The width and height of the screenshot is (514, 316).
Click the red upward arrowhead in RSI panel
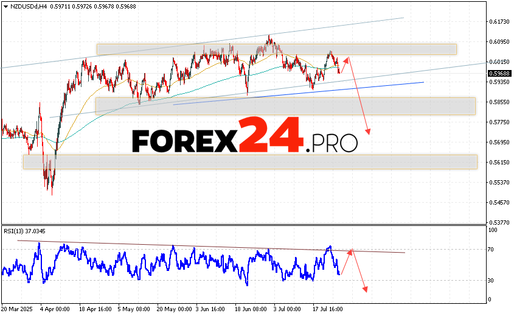click(350, 251)
